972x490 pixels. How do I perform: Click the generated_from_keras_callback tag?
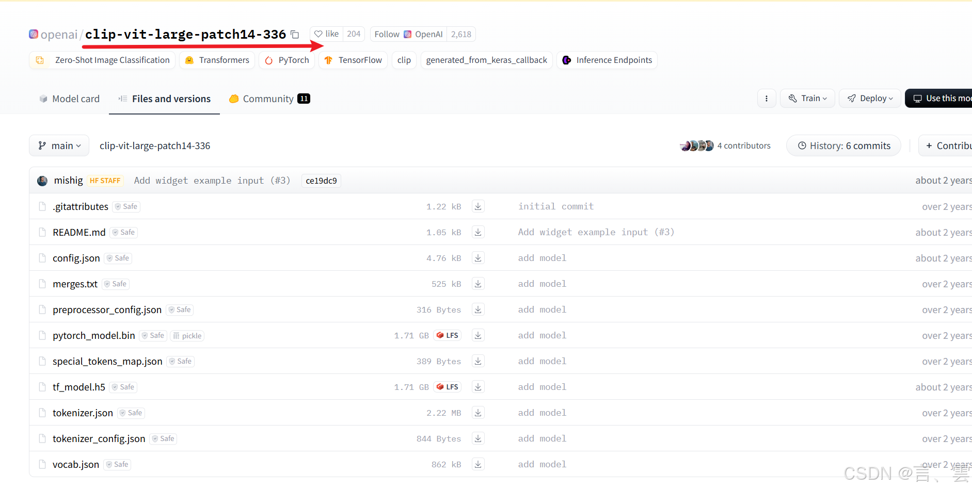pos(486,60)
